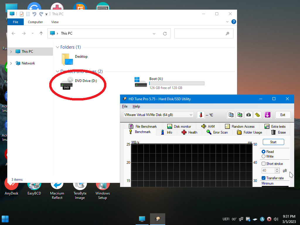Click the Redo quick access icon
Image resolution: width=300 pixels, height=225 pixels.
coord(41,14)
